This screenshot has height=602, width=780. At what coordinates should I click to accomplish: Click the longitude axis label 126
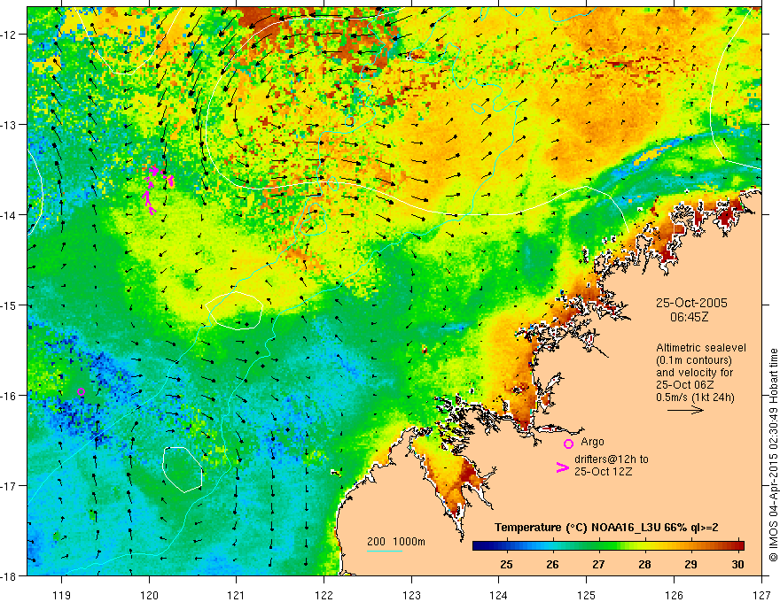[674, 595]
